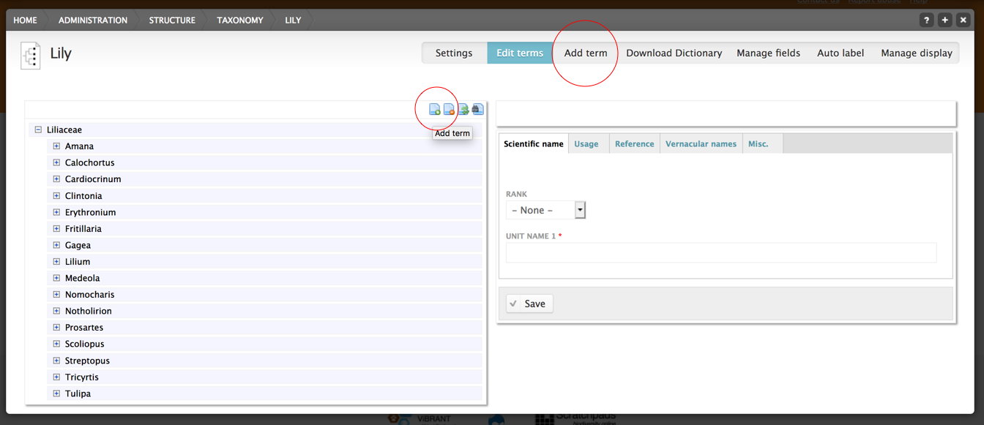Expand the Cardiocrinum node
The height and width of the screenshot is (425, 984).
56,179
